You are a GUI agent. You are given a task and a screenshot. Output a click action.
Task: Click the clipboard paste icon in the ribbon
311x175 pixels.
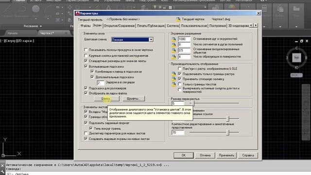280,9
